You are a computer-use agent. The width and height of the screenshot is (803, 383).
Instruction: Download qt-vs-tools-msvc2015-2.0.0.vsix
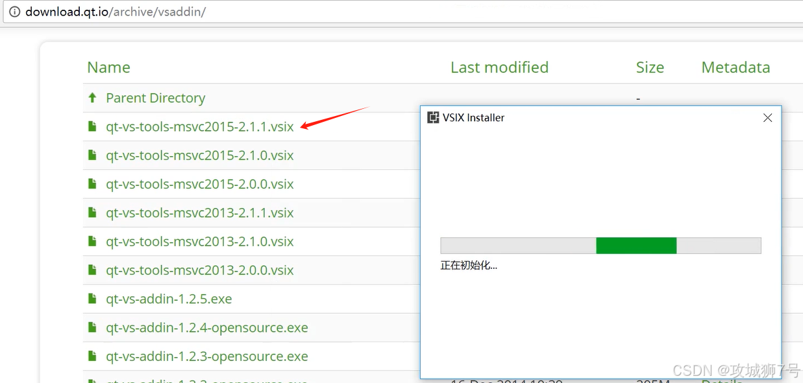tap(200, 184)
